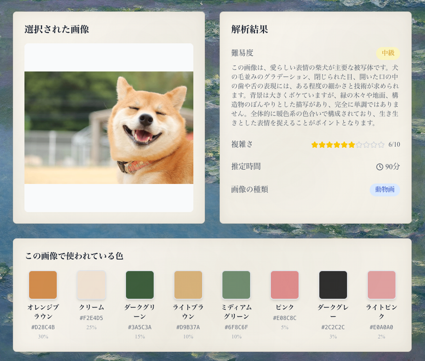The image size is (425, 361).
Task: Select the light brown #D9B37A swatch
Action: (188, 285)
